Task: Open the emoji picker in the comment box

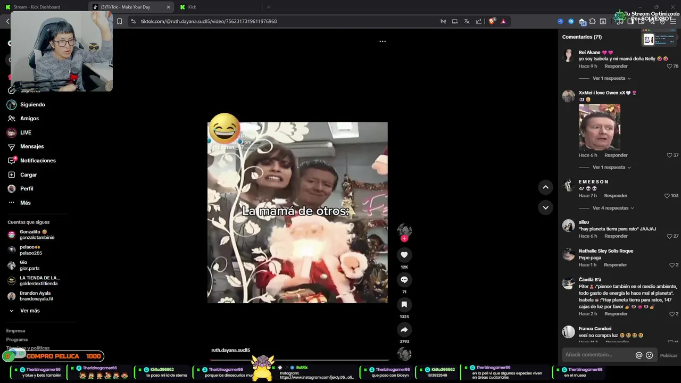Action: (x=649, y=355)
